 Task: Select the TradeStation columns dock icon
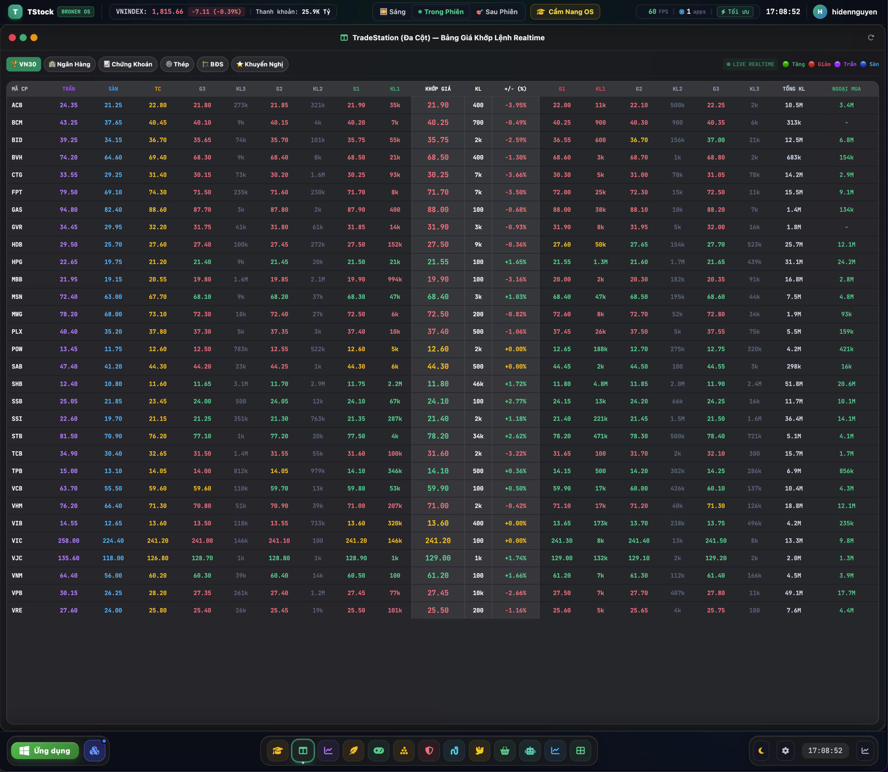pyautogui.click(x=303, y=751)
